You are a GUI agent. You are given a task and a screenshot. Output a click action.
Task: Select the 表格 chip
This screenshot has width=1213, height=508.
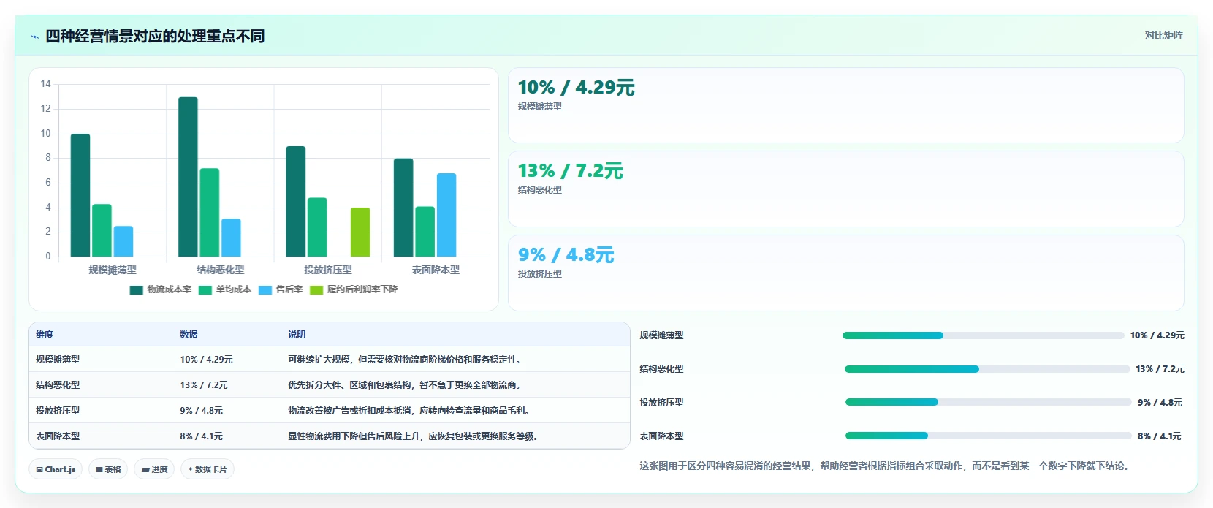click(108, 469)
